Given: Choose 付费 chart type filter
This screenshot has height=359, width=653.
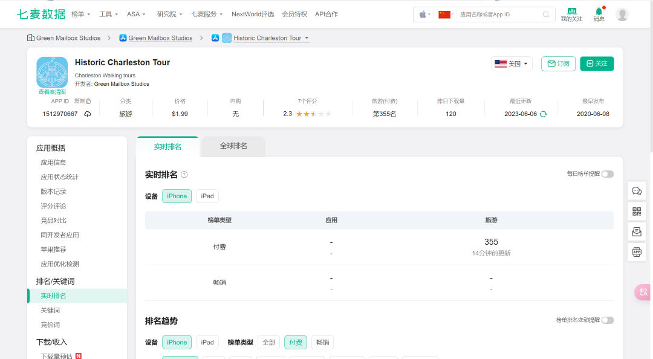Looking at the screenshot, I should tap(296, 342).
